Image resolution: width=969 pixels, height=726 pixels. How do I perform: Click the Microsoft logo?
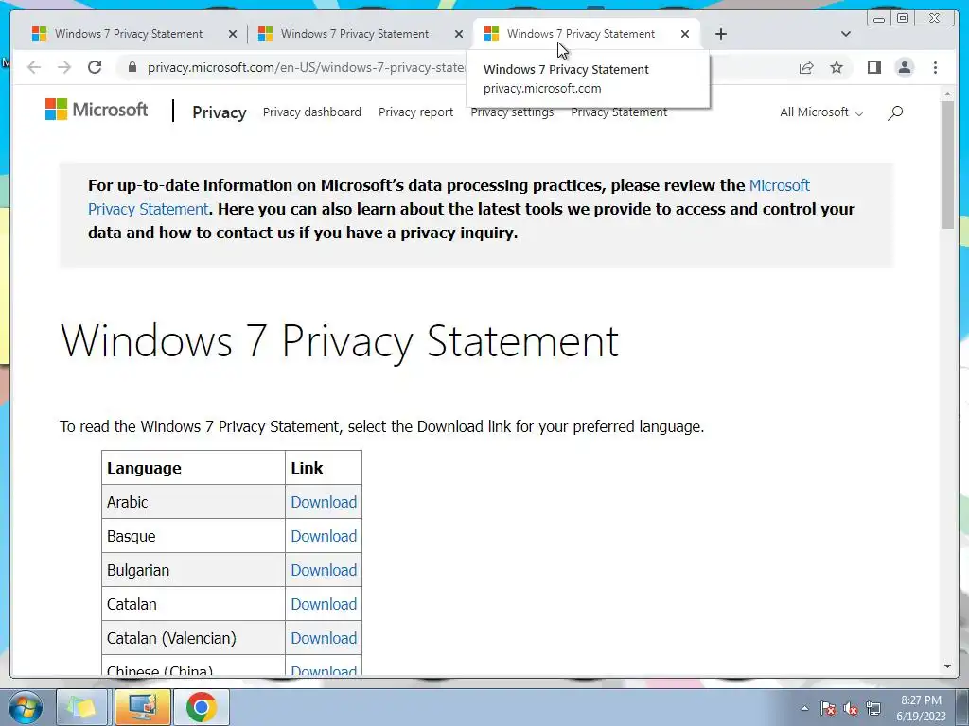(x=97, y=110)
